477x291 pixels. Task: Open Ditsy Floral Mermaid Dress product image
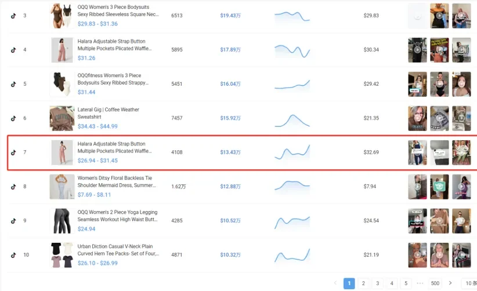click(x=62, y=187)
